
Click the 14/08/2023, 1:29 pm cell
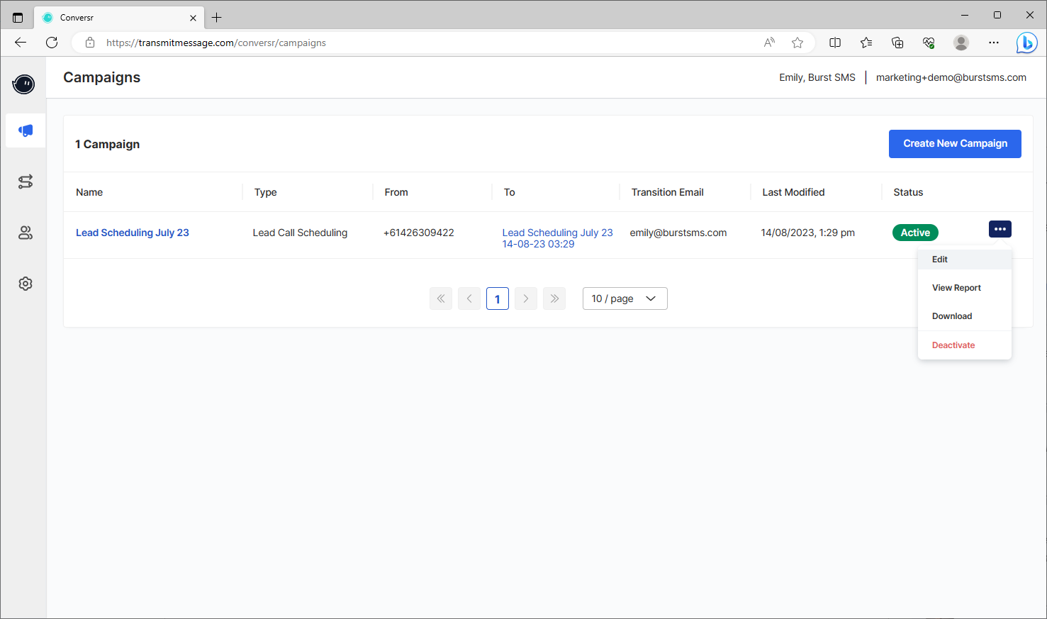(x=808, y=233)
